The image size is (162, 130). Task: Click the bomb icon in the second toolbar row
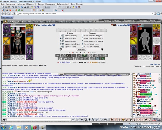pos(7,10)
